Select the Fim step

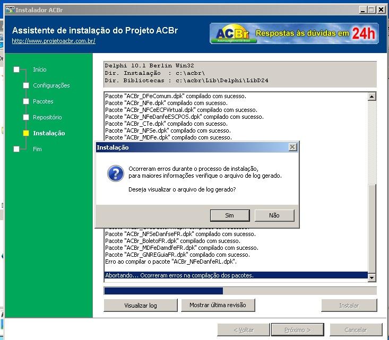point(37,149)
